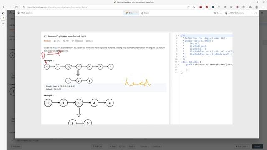Open a new tab with plus icon

point(3,24)
